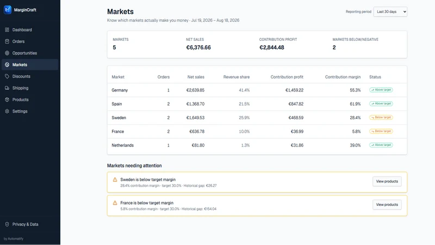Viewport: 435px width, 245px height.
Task: Click Sweden's contribution profit €468.59
Action: pos(296,118)
